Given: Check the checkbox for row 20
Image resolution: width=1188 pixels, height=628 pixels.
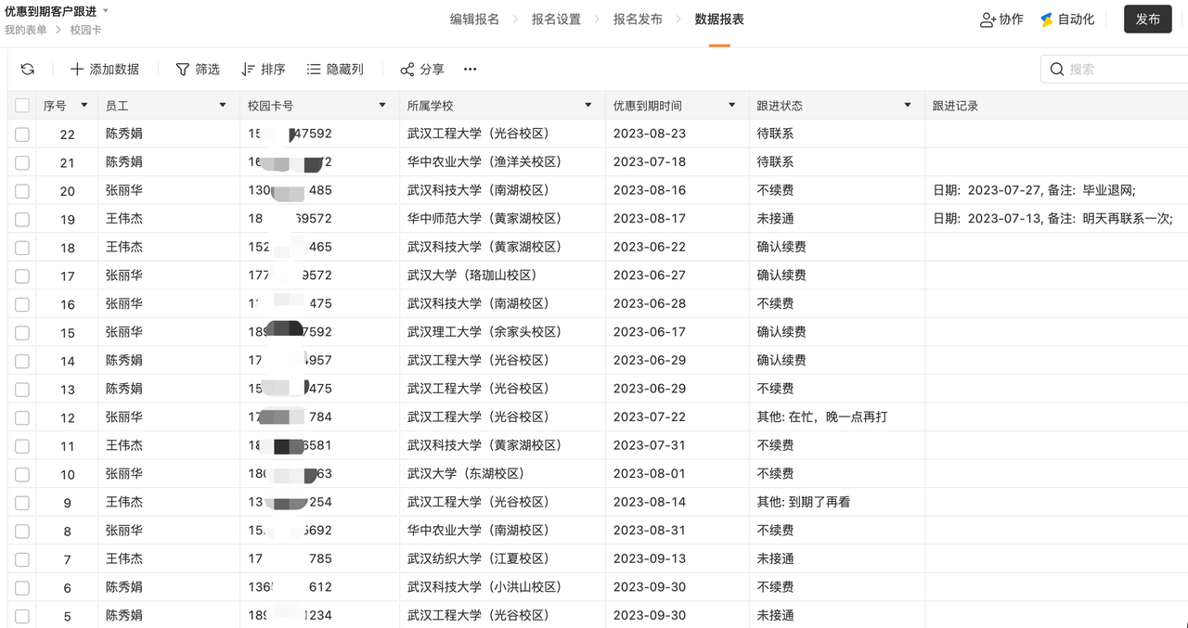Looking at the screenshot, I should point(22,191).
